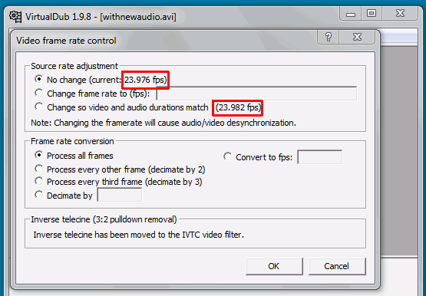Viewport: 426px width, 296px height.
Task: Select Process all frames option
Action: [39, 155]
